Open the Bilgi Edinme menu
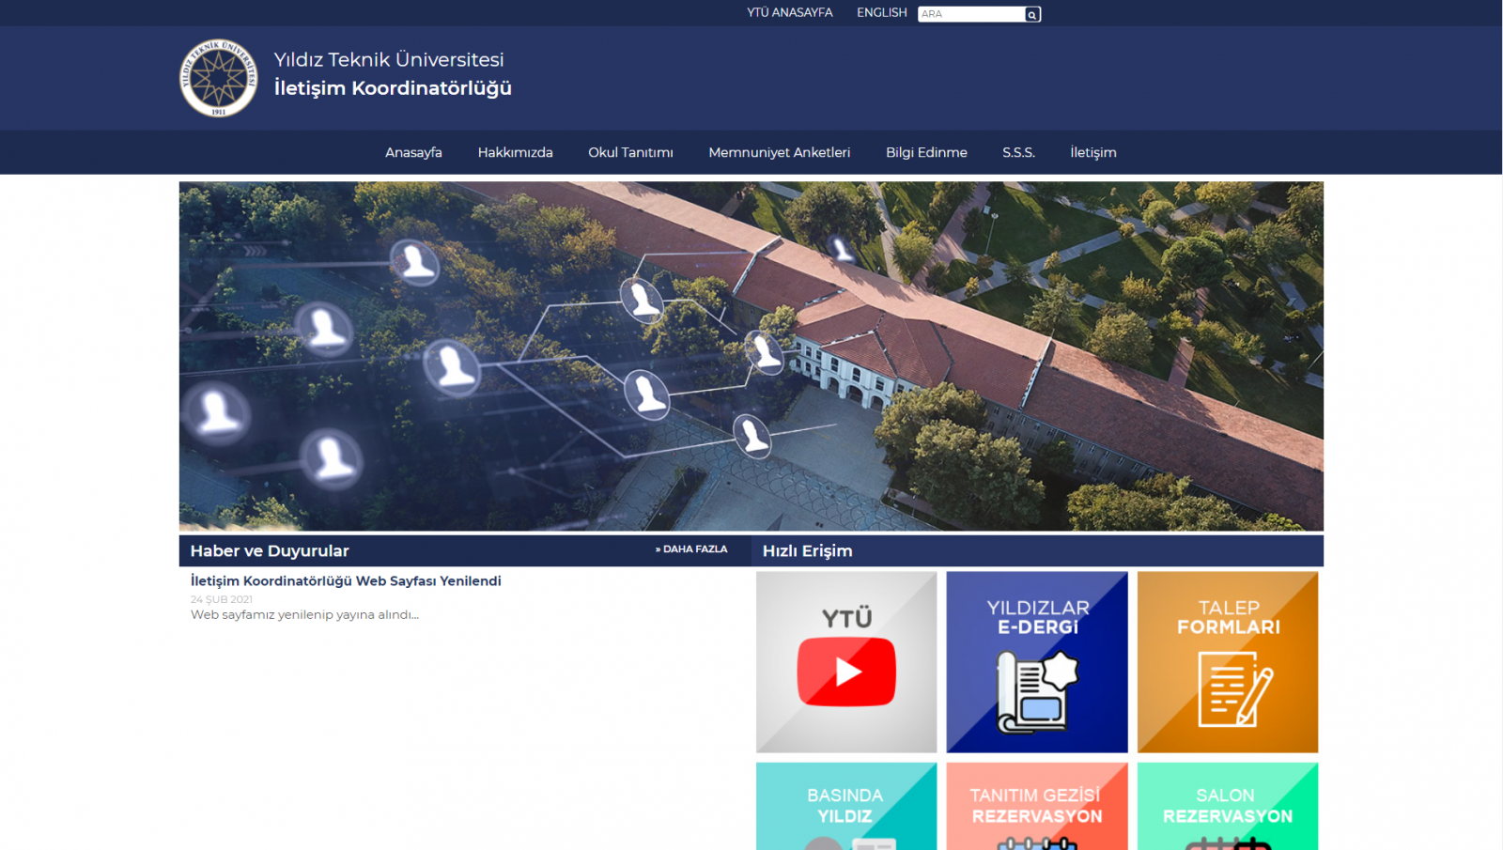 pos(926,152)
